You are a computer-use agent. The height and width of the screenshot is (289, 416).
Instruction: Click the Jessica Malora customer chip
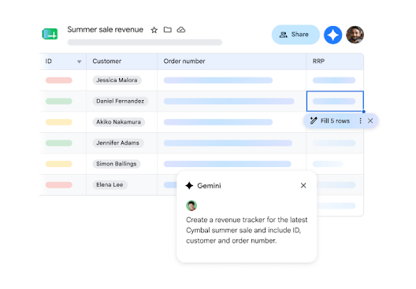(x=117, y=80)
